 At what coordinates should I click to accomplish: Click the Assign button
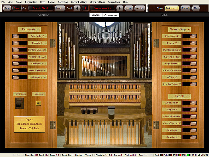coord(140,8)
